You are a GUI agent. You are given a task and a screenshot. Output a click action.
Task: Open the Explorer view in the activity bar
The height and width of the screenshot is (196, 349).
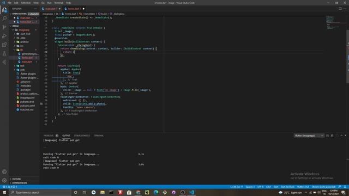click(x=4, y=10)
